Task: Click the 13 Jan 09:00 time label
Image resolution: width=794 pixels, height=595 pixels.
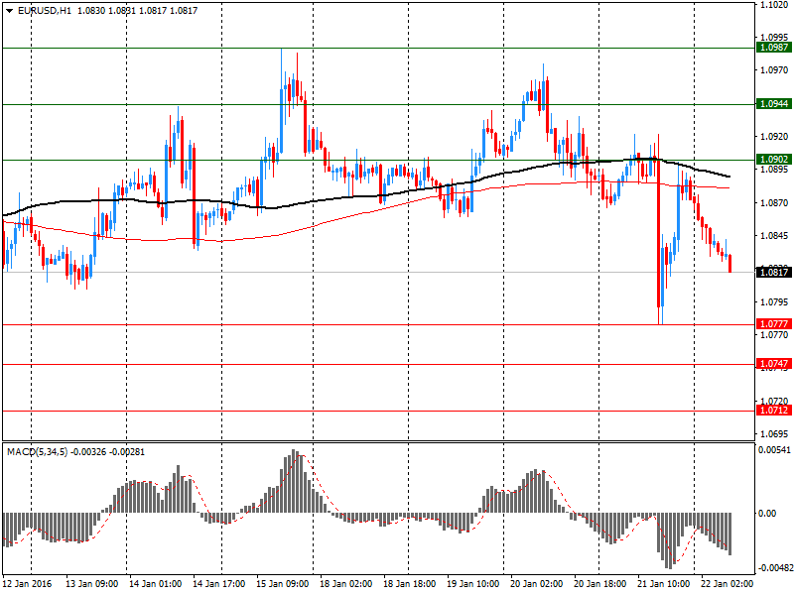Action: point(91,584)
